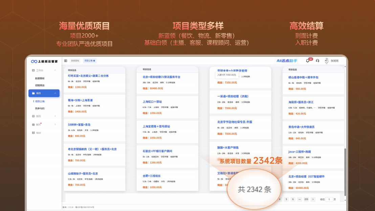The image size is (375, 211).
Task: Collapse the 工作台 sidebar section
Action: 55,70
